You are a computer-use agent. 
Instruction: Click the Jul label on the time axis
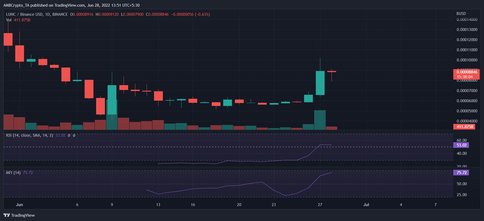(366, 205)
